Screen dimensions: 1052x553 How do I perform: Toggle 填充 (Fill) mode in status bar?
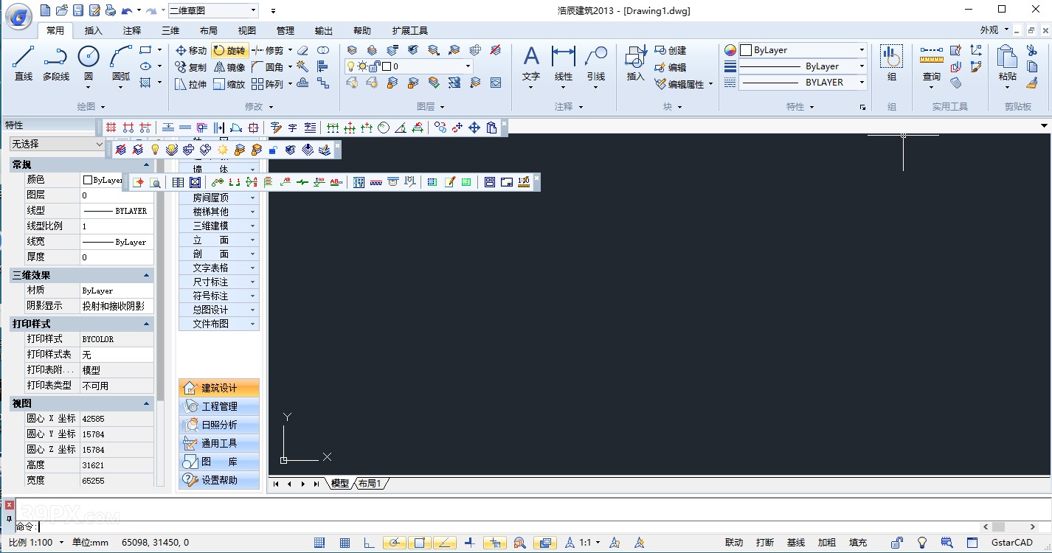(x=857, y=542)
